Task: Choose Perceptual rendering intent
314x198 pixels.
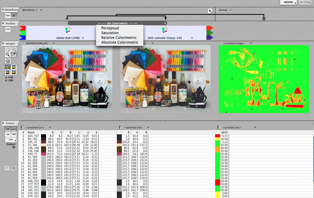Action: (110, 28)
